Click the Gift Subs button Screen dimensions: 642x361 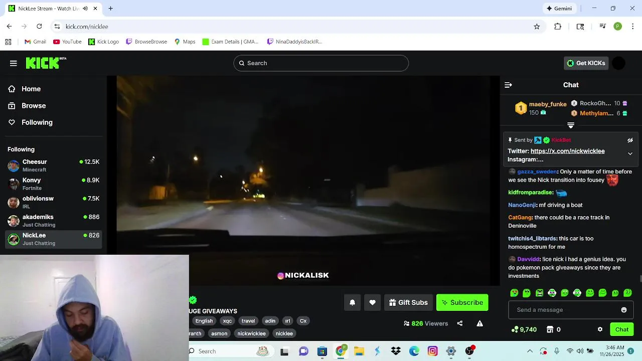408,302
